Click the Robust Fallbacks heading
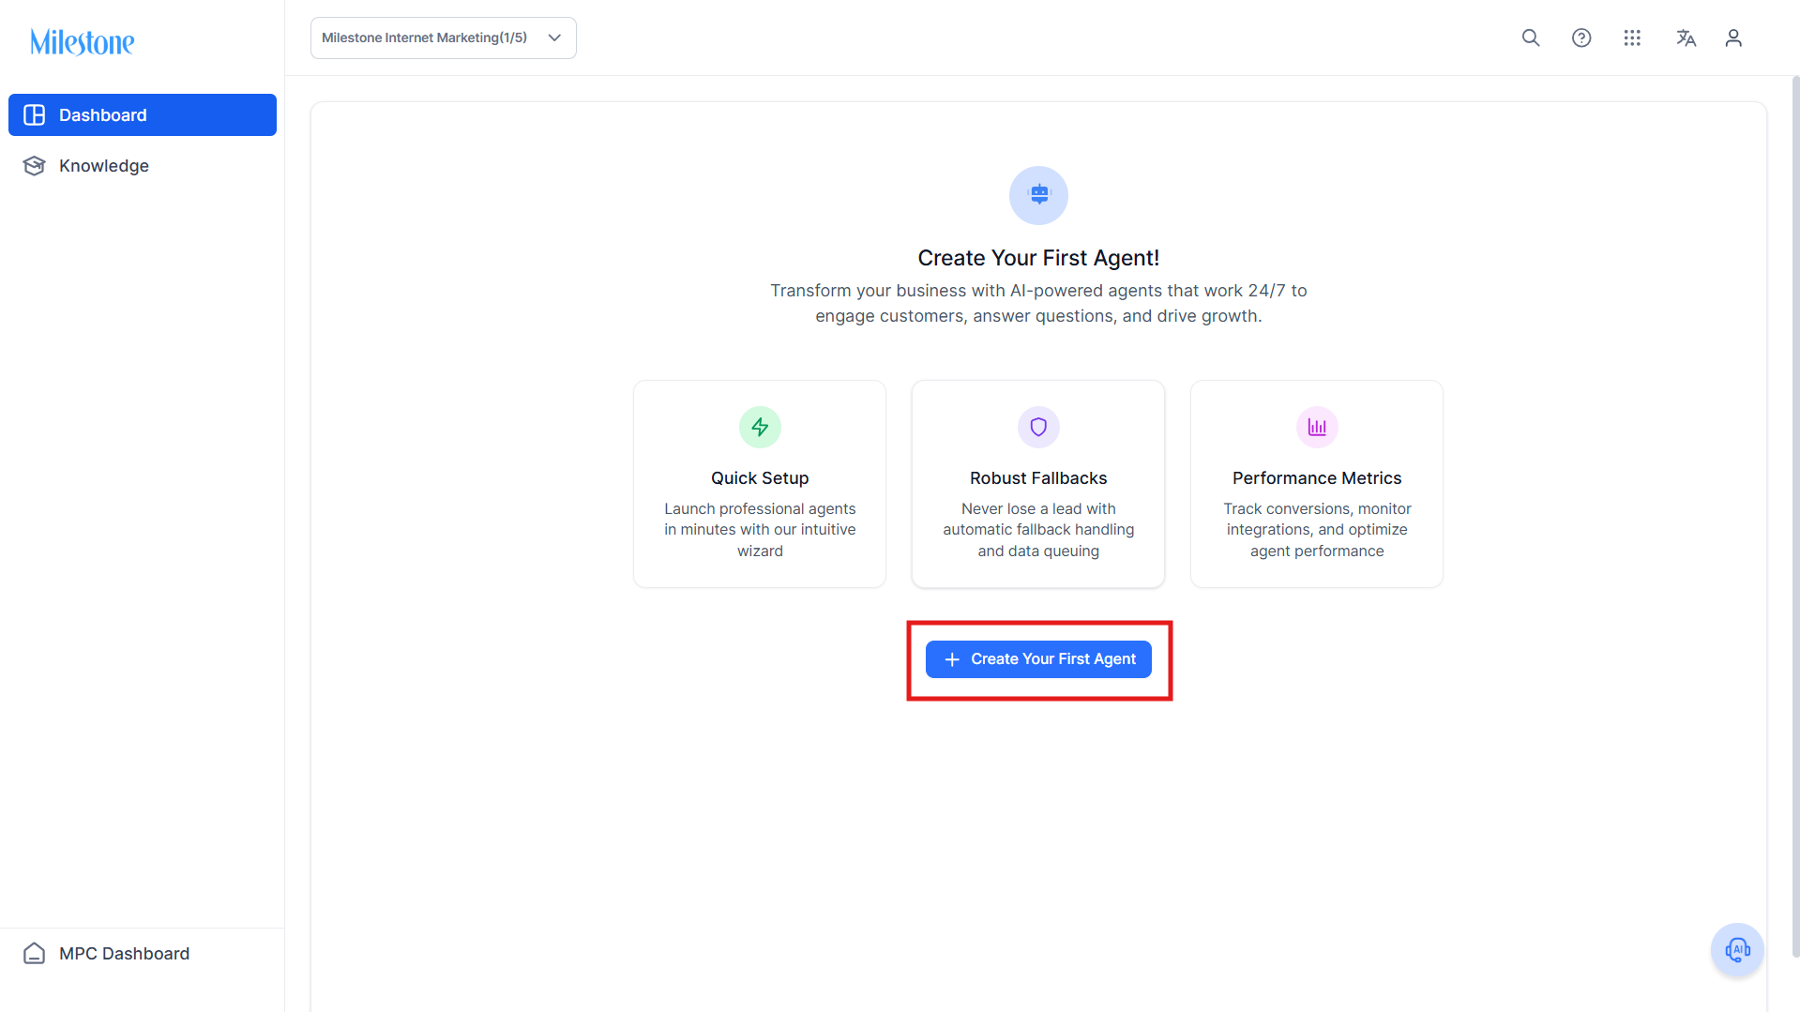This screenshot has height=1012, width=1800. pyautogui.click(x=1038, y=478)
